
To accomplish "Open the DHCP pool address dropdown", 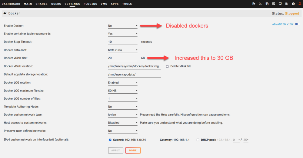I will click(x=236, y=140).
